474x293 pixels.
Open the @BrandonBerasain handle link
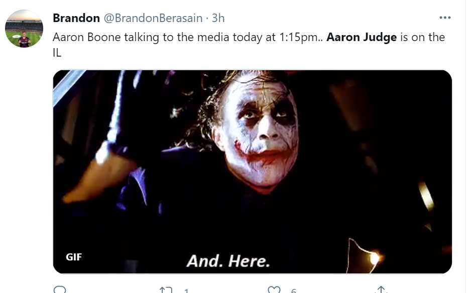tap(153, 18)
